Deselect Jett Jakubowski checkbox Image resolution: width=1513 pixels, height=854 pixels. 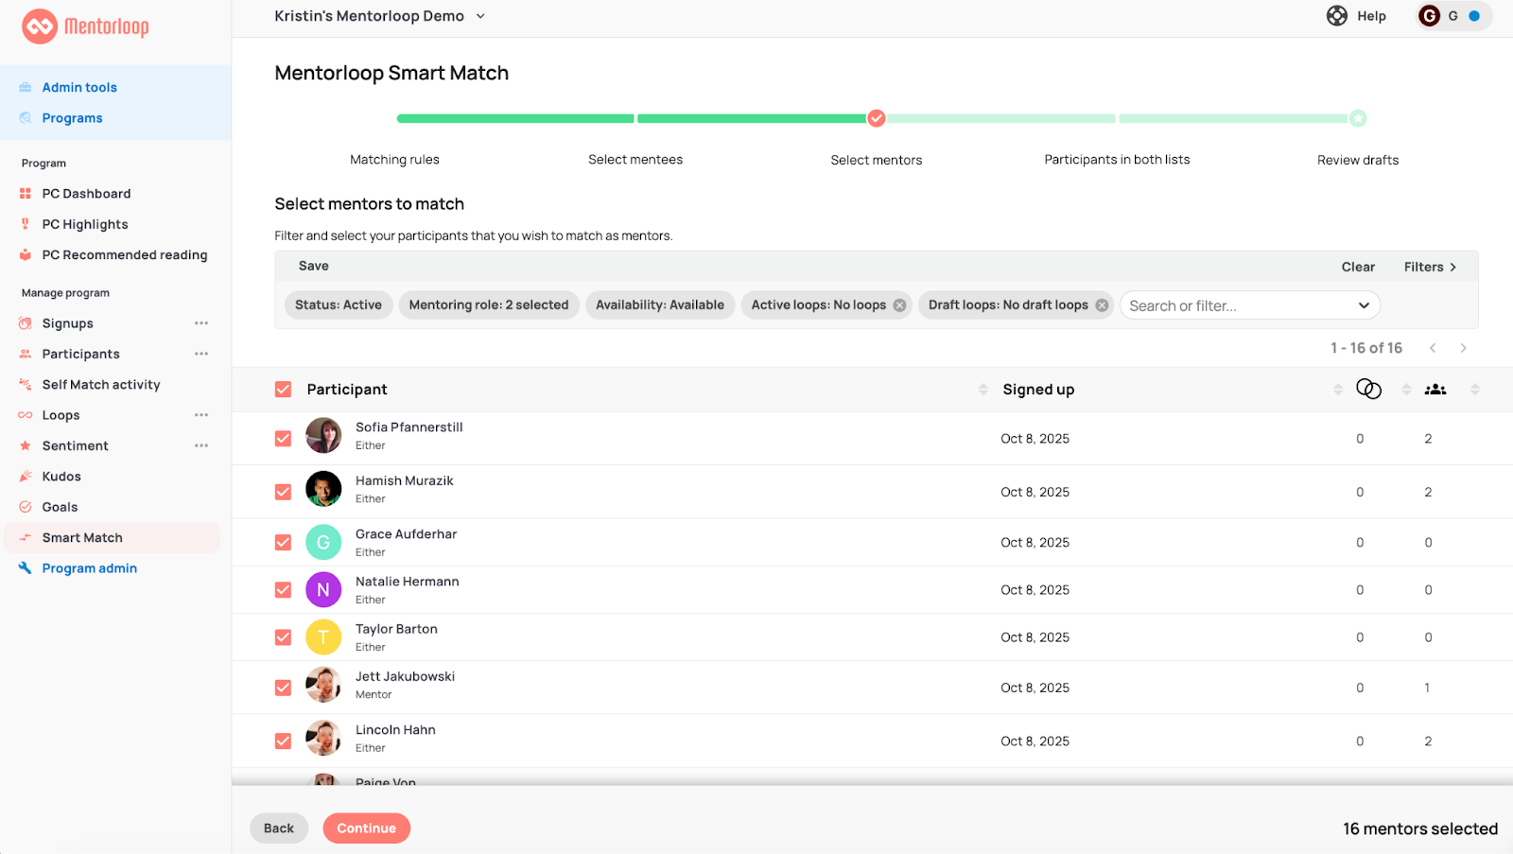(x=283, y=688)
